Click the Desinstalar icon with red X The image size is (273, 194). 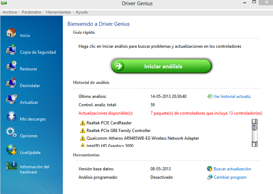click(11, 83)
